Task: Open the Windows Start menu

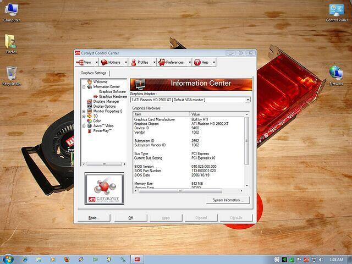Action: [x=8, y=259]
